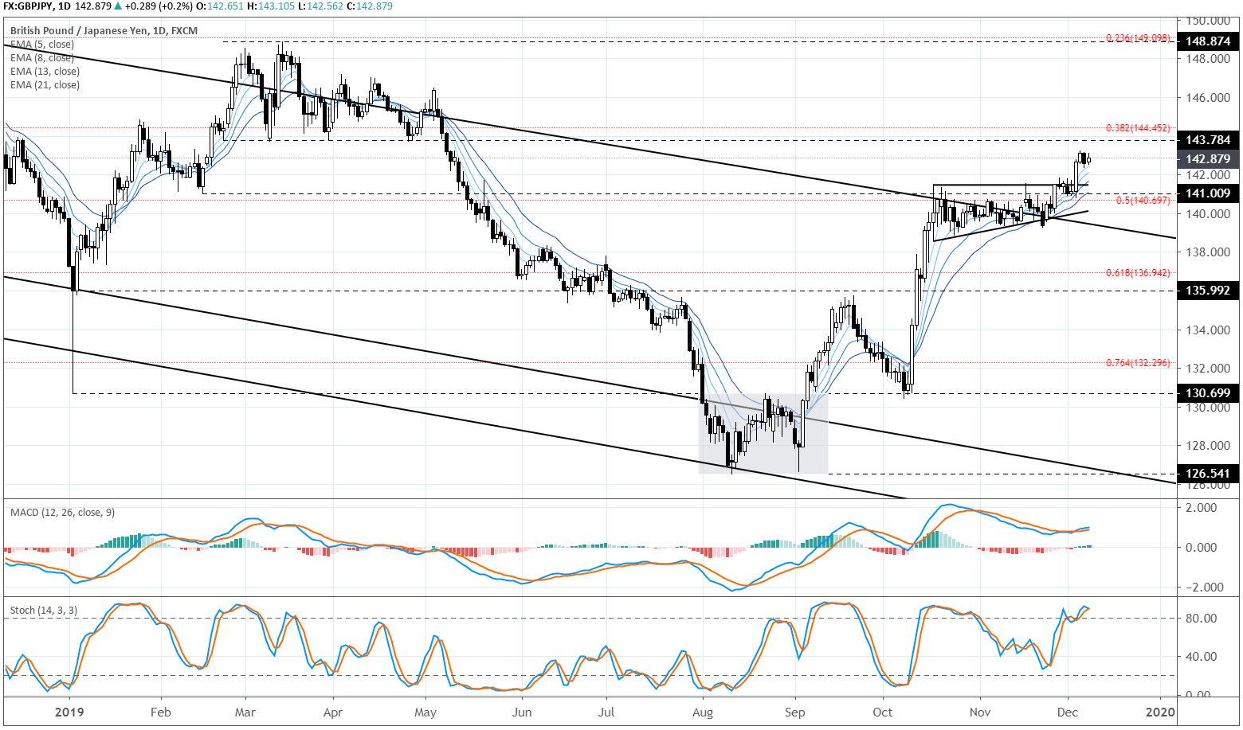Viewport: 1243px width, 730px height.
Task: Click the 135.992 price label
Action: coord(1208,291)
